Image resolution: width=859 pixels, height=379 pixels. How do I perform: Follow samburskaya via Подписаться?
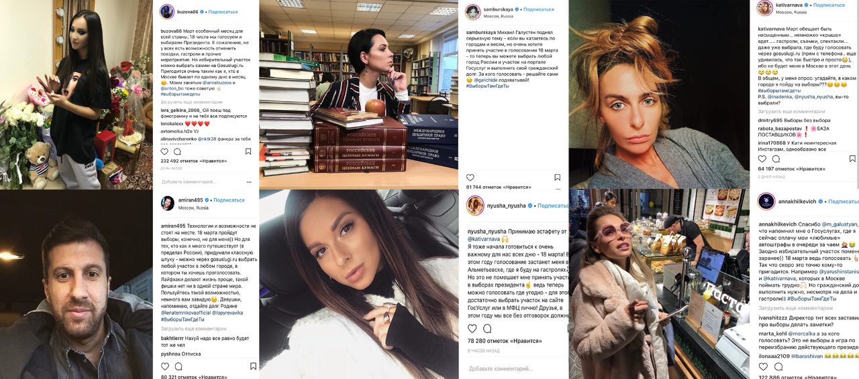point(538,9)
